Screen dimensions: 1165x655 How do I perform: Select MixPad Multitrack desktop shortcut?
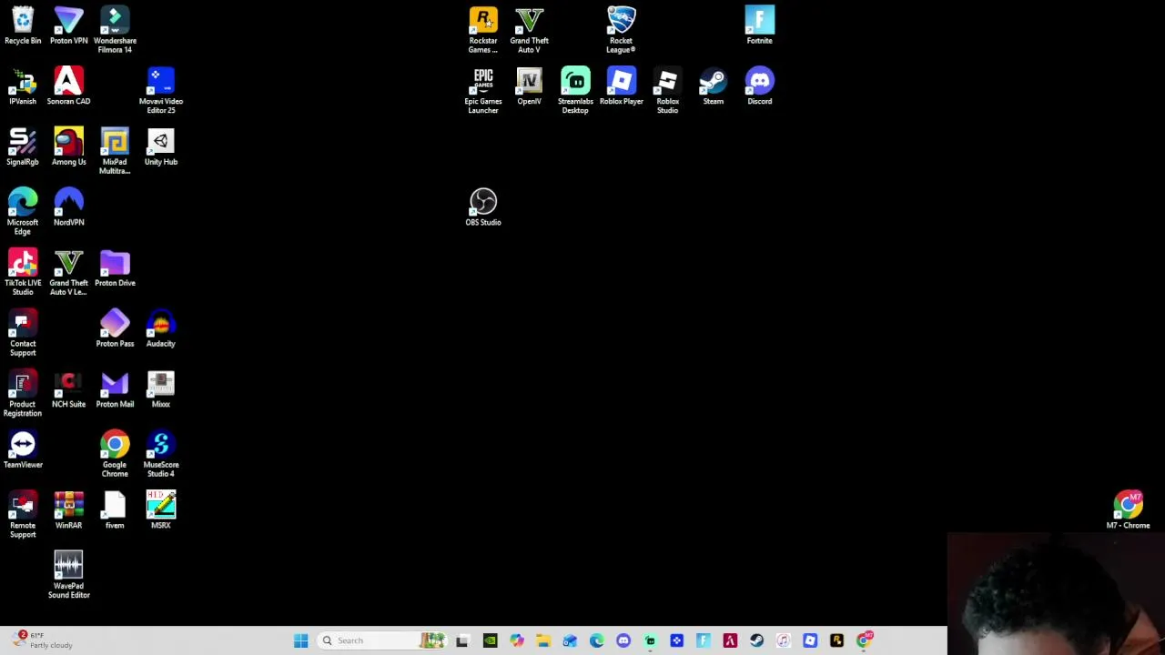[x=115, y=152]
